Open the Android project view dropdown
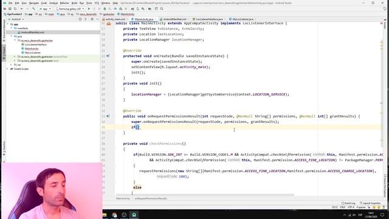 16,19
